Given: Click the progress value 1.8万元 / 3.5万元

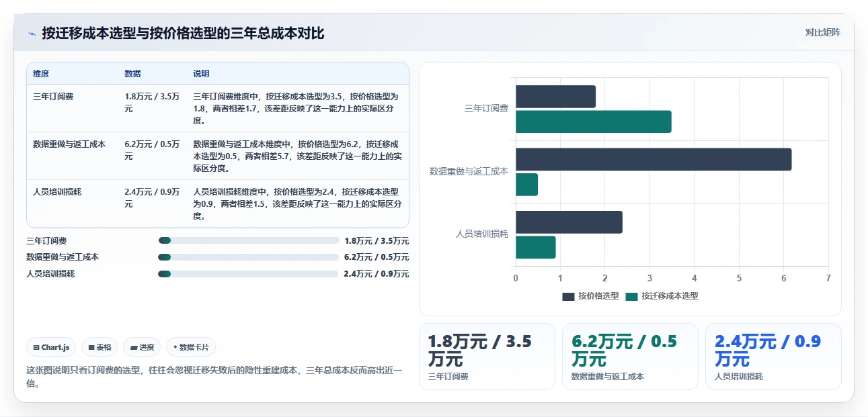Looking at the screenshot, I should [x=377, y=240].
